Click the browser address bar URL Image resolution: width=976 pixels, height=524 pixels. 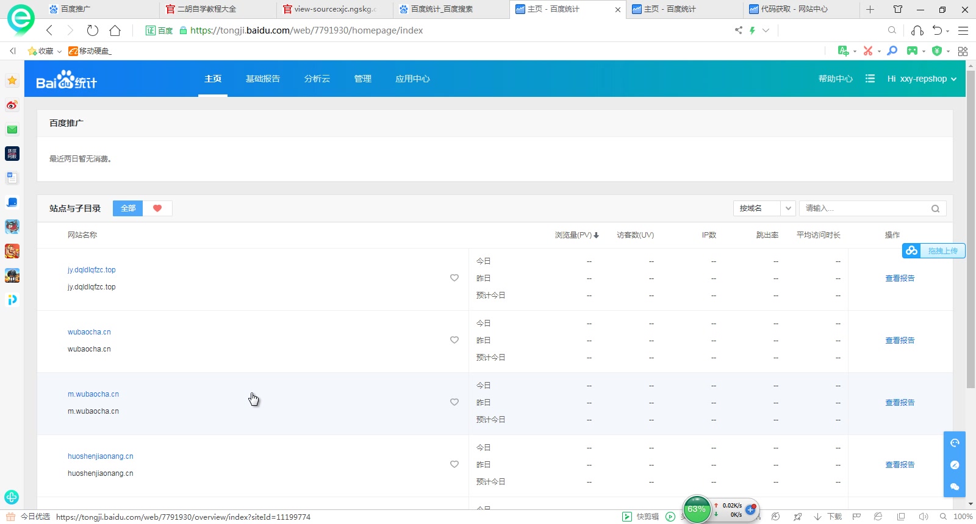coord(307,30)
